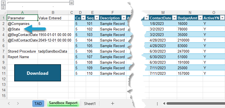The height and width of the screenshot is (108, 225).
Task: Open the BudgetAmt filter dropdown
Action: [x=200, y=18]
